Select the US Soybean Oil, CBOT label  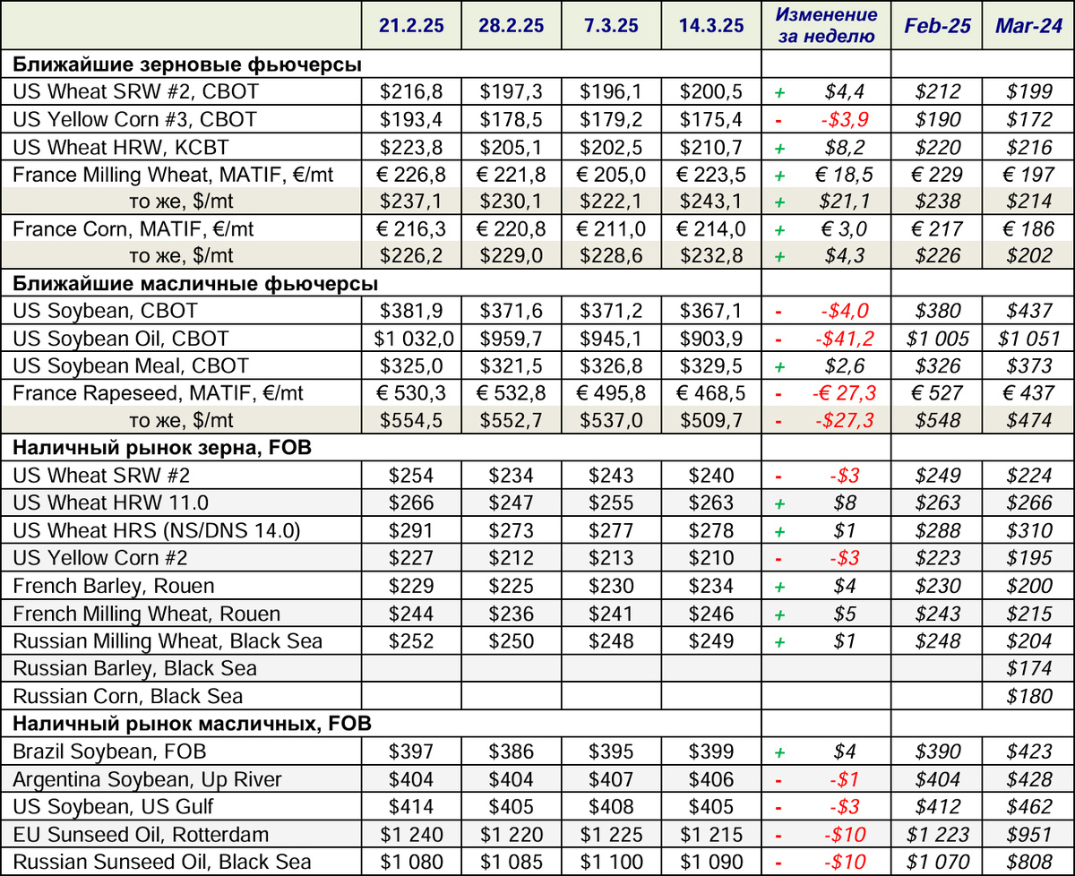[121, 339]
